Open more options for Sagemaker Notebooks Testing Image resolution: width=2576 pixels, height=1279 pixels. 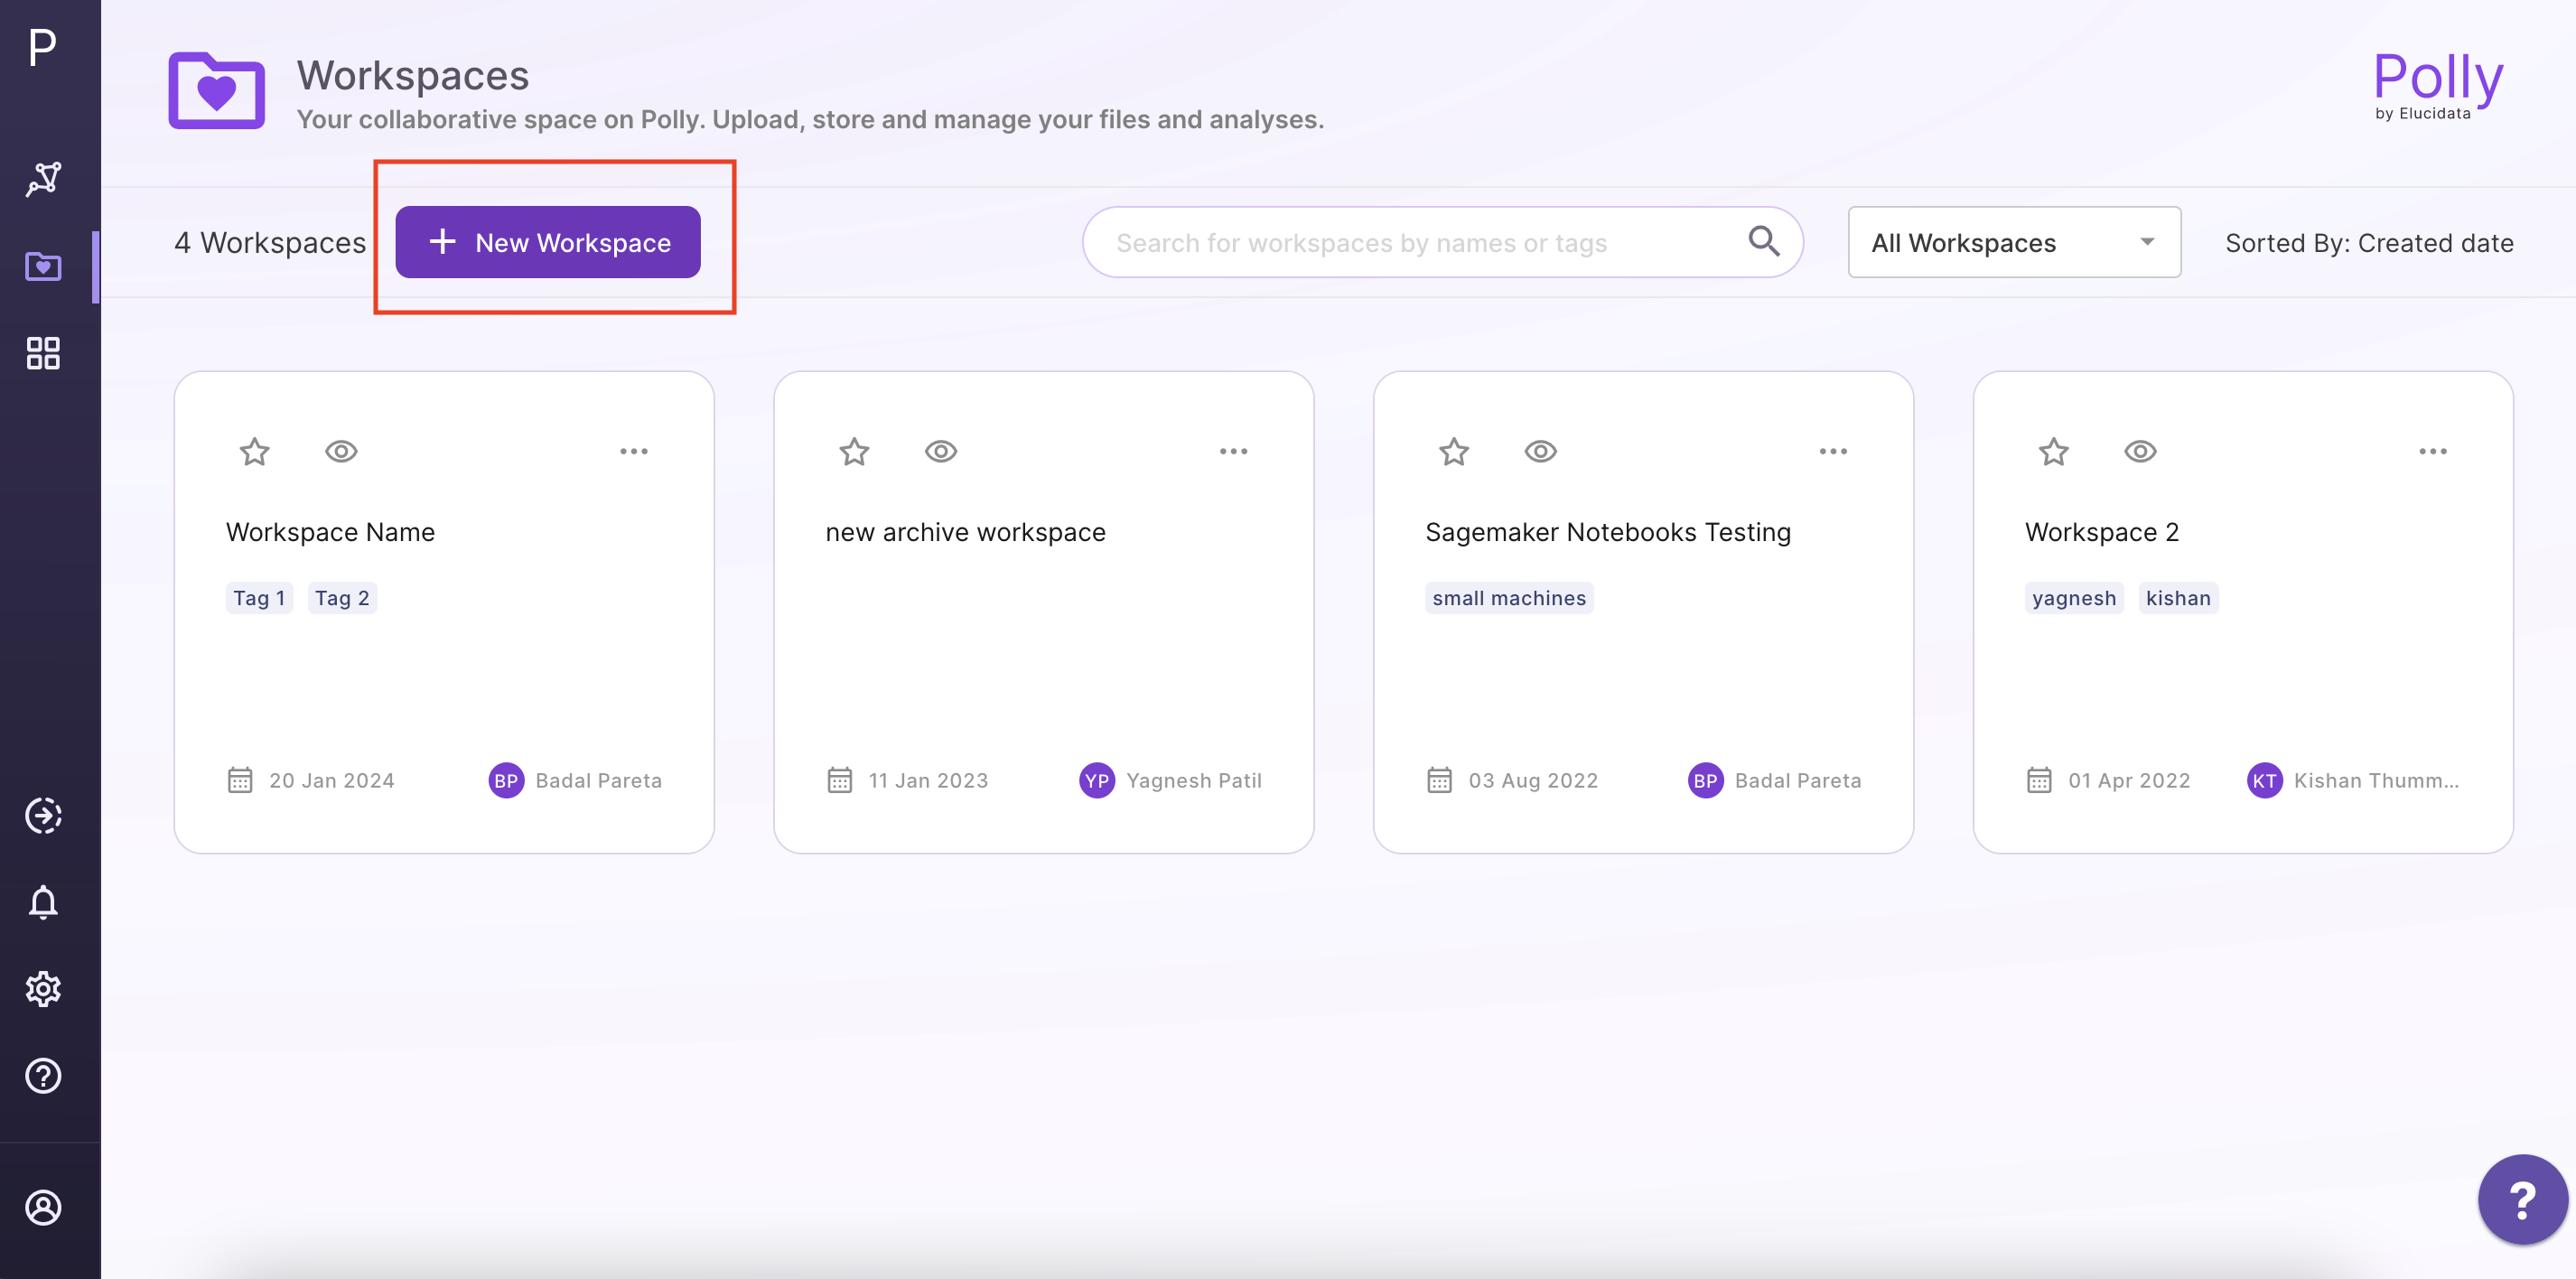click(1833, 451)
